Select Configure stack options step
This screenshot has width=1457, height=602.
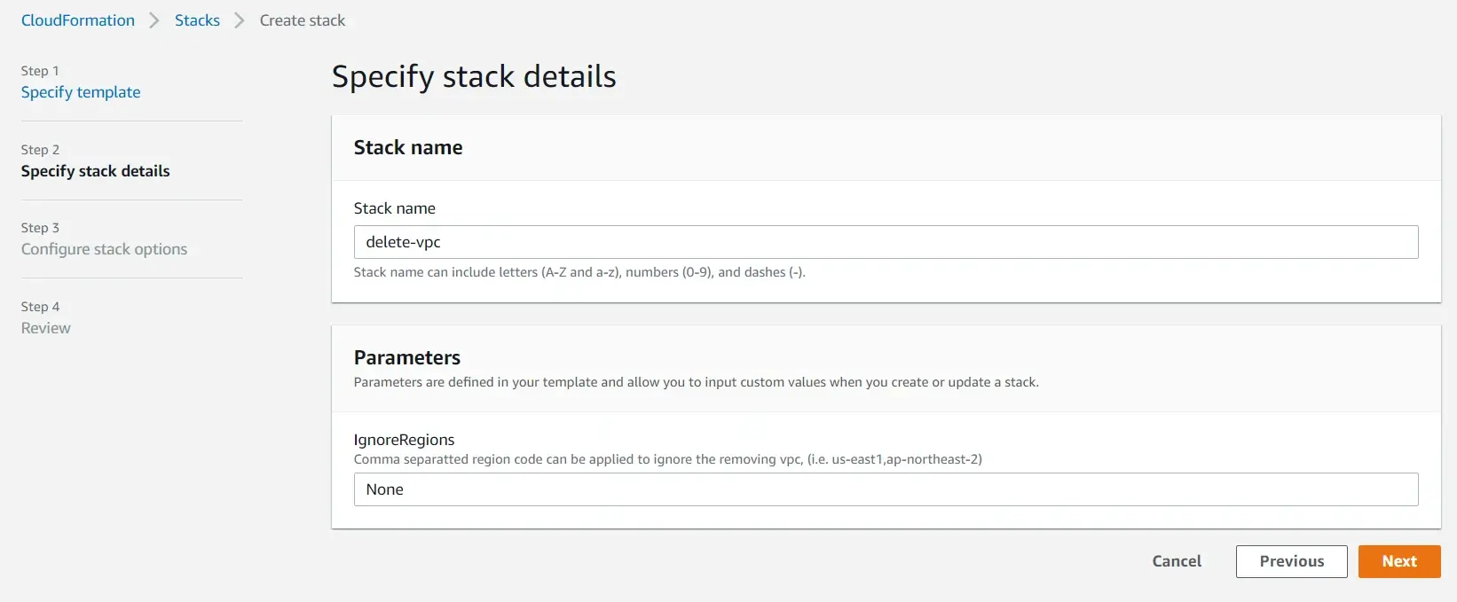(104, 249)
